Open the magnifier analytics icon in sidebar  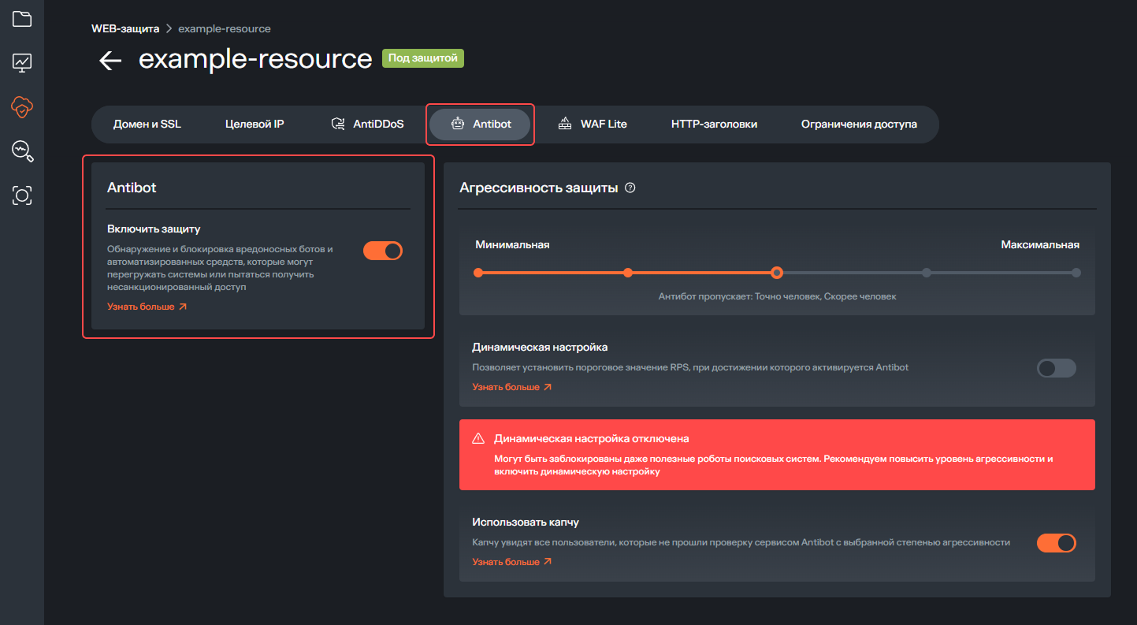click(22, 151)
